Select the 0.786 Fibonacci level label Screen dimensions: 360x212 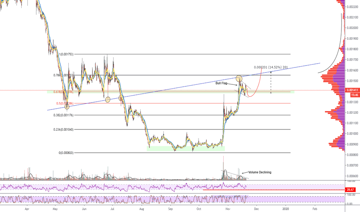(x=63, y=75)
